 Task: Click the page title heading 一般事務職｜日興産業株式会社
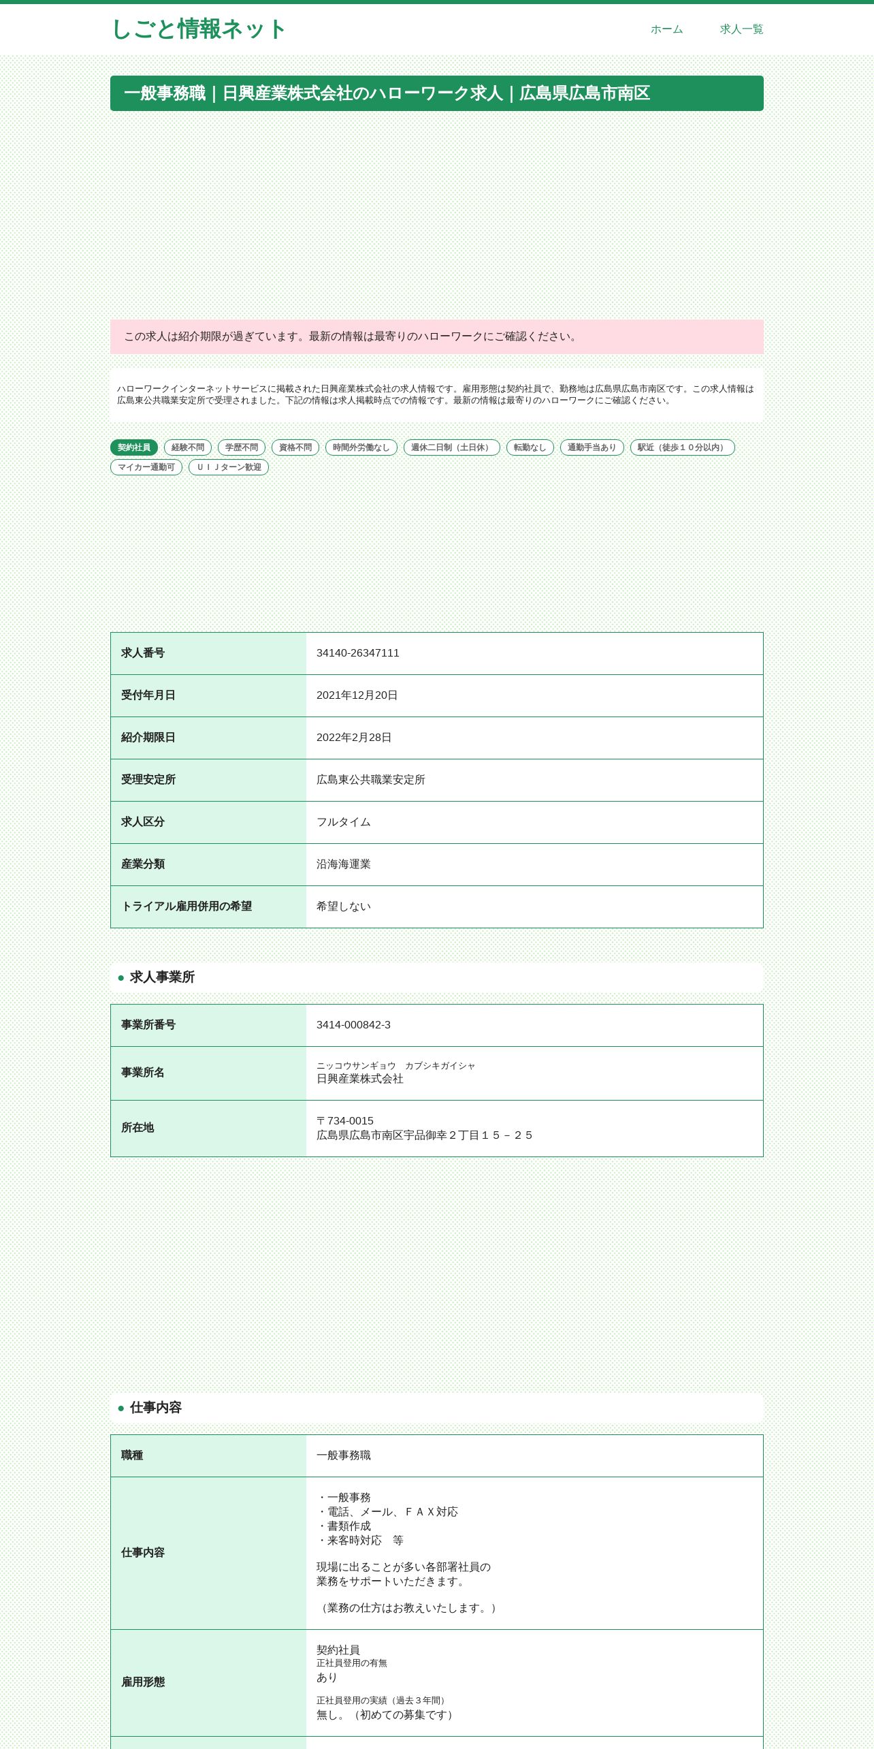437,93
